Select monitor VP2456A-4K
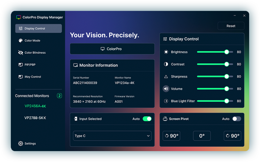260x162 pixels. click(x=35, y=106)
